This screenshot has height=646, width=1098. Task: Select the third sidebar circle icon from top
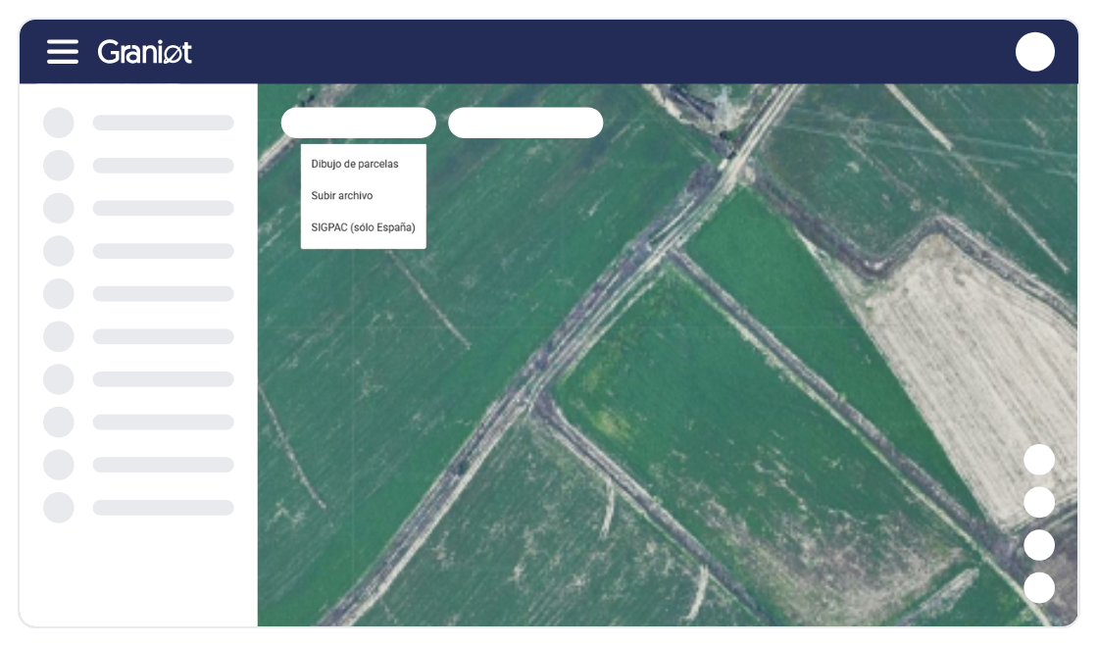[x=59, y=208]
